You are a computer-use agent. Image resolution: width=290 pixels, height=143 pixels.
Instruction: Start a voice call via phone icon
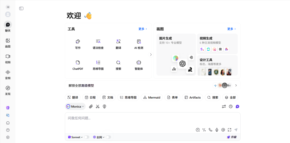click(x=210, y=130)
